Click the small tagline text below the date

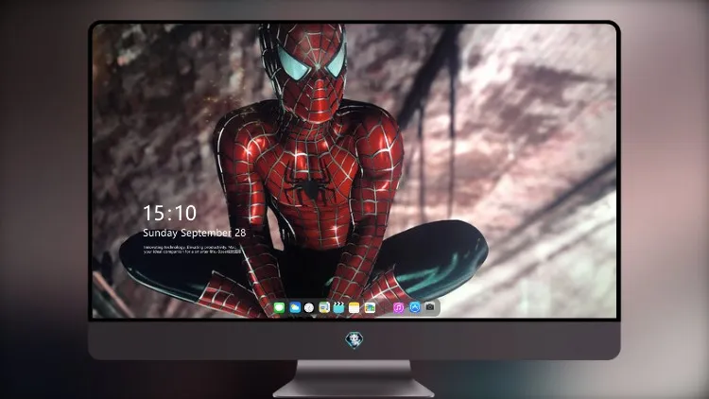193,250
